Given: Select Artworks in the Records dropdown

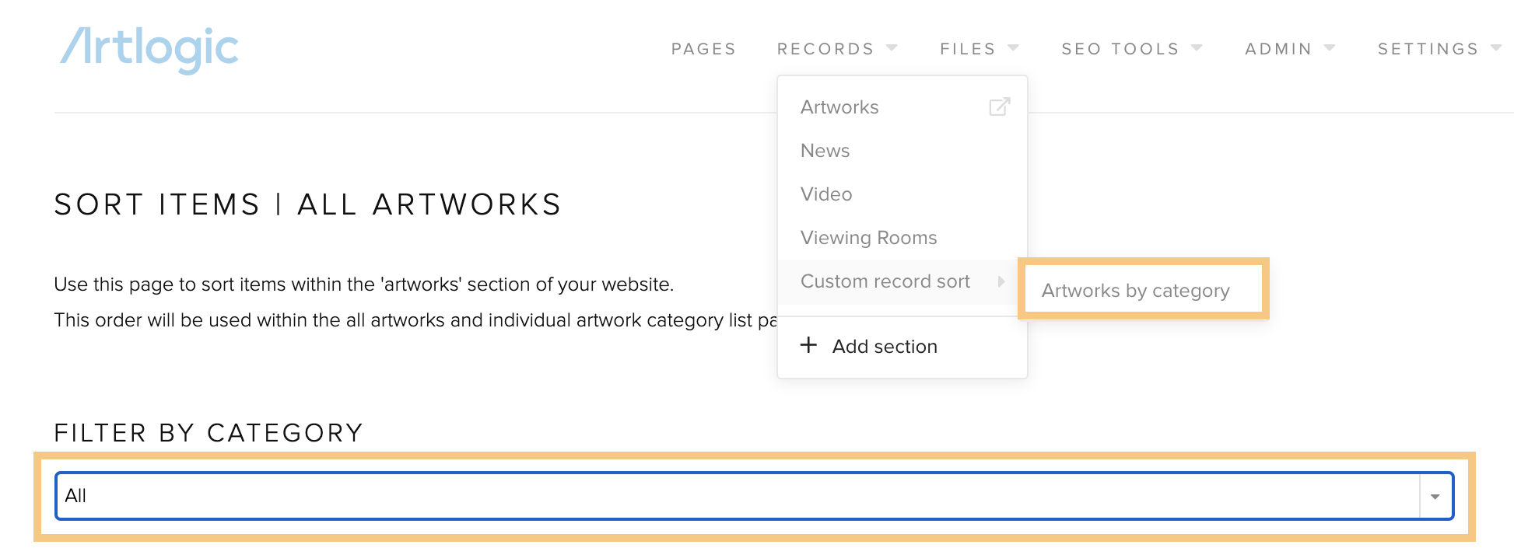Looking at the screenshot, I should [x=839, y=107].
